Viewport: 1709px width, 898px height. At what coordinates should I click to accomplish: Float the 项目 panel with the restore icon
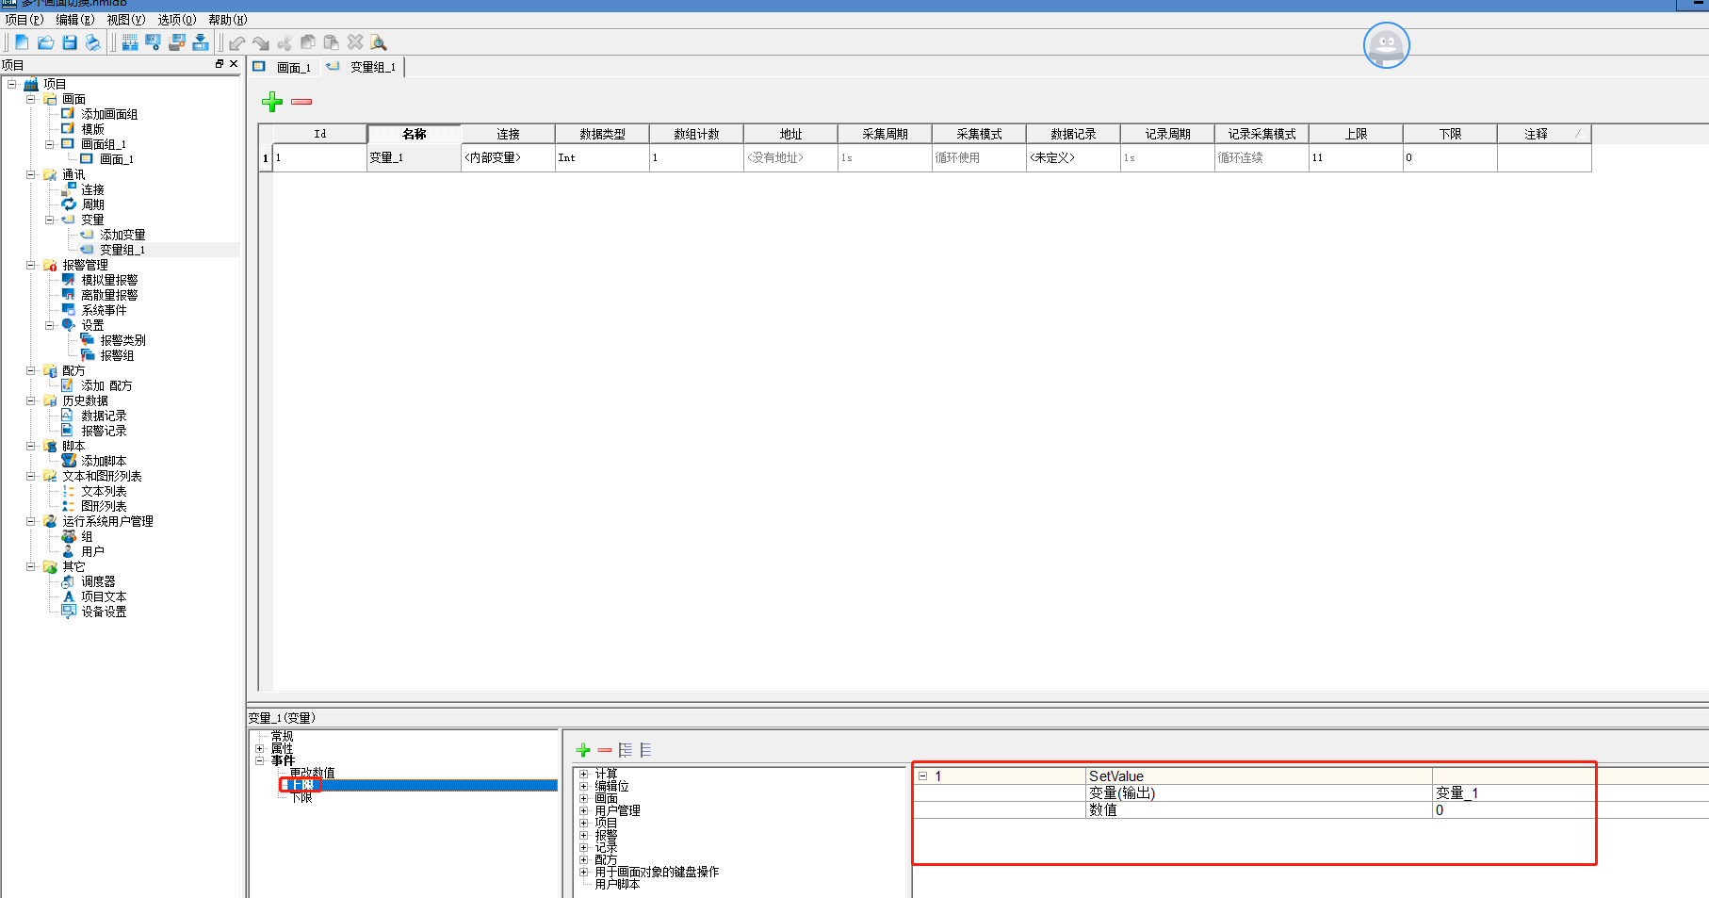[x=220, y=64]
